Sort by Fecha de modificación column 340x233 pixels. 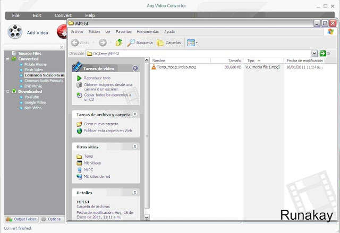tap(304, 61)
